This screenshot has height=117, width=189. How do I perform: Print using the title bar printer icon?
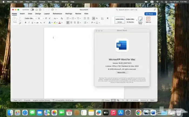tap(52, 10)
